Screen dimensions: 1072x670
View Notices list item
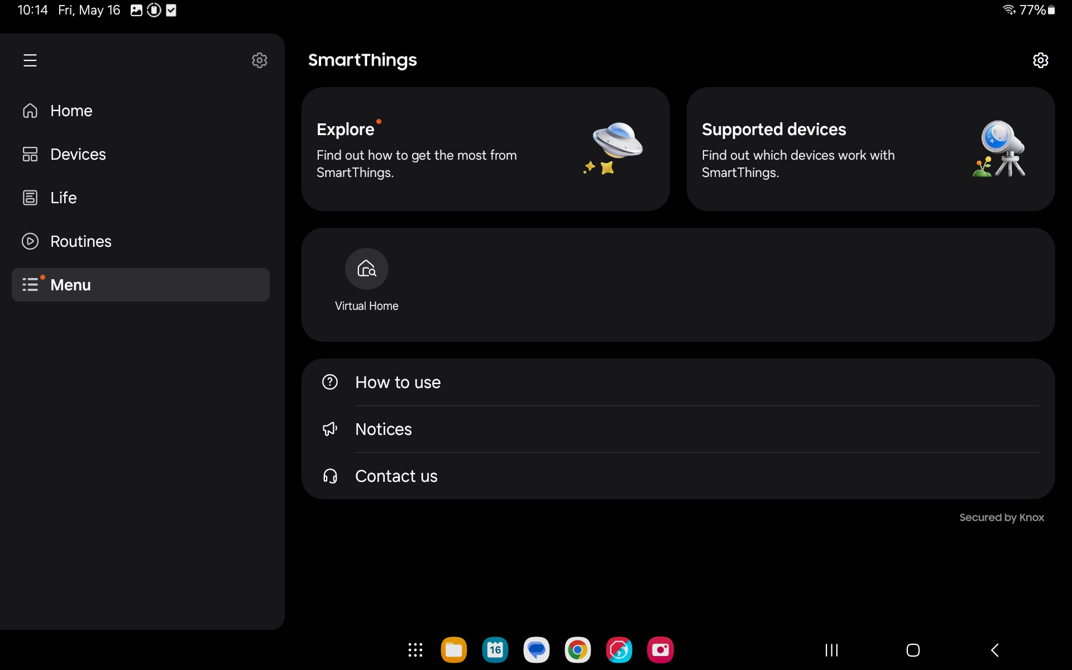(x=383, y=429)
